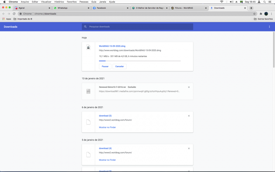Open Chrome's three-dot menu
This screenshot has height=172, width=275.
[x=271, y=14]
